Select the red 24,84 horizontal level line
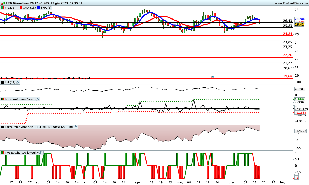This screenshot has width=309, height=185. pos(129,36)
